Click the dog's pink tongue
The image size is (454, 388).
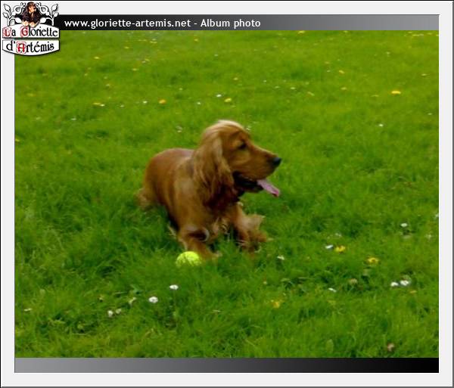point(269,188)
